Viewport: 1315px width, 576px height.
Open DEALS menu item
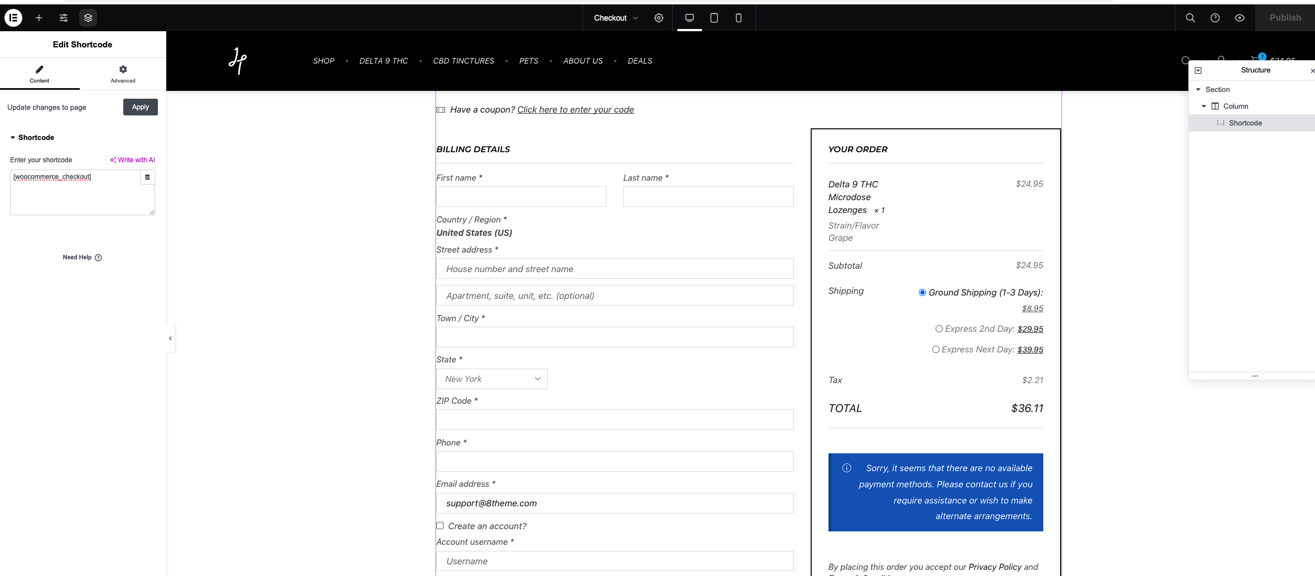point(640,61)
